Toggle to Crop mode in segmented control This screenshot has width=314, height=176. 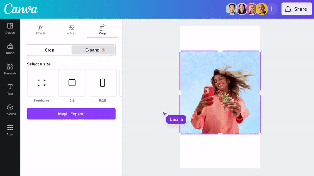pyautogui.click(x=49, y=50)
